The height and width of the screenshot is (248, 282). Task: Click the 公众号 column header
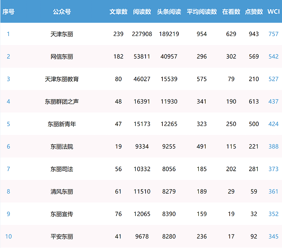click(x=62, y=12)
